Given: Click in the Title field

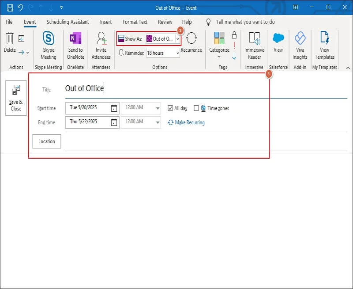Looking at the screenshot, I should click(x=206, y=88).
